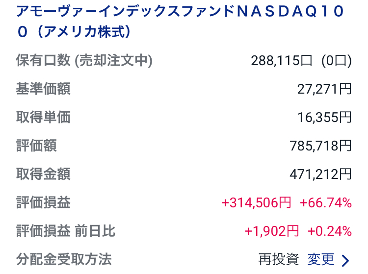Click the 471,212円 acquisition amount
368x274 pixels.
tap(321, 174)
